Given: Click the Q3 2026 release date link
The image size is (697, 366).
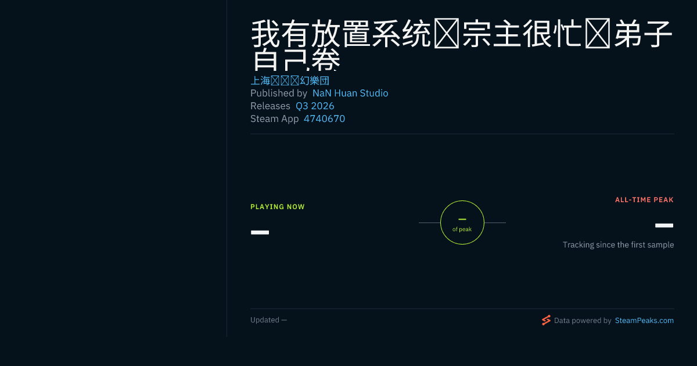Looking at the screenshot, I should [315, 106].
